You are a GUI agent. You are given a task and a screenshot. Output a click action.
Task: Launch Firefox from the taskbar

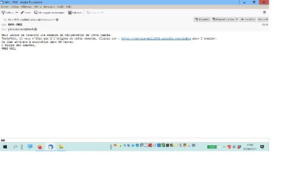40,147
